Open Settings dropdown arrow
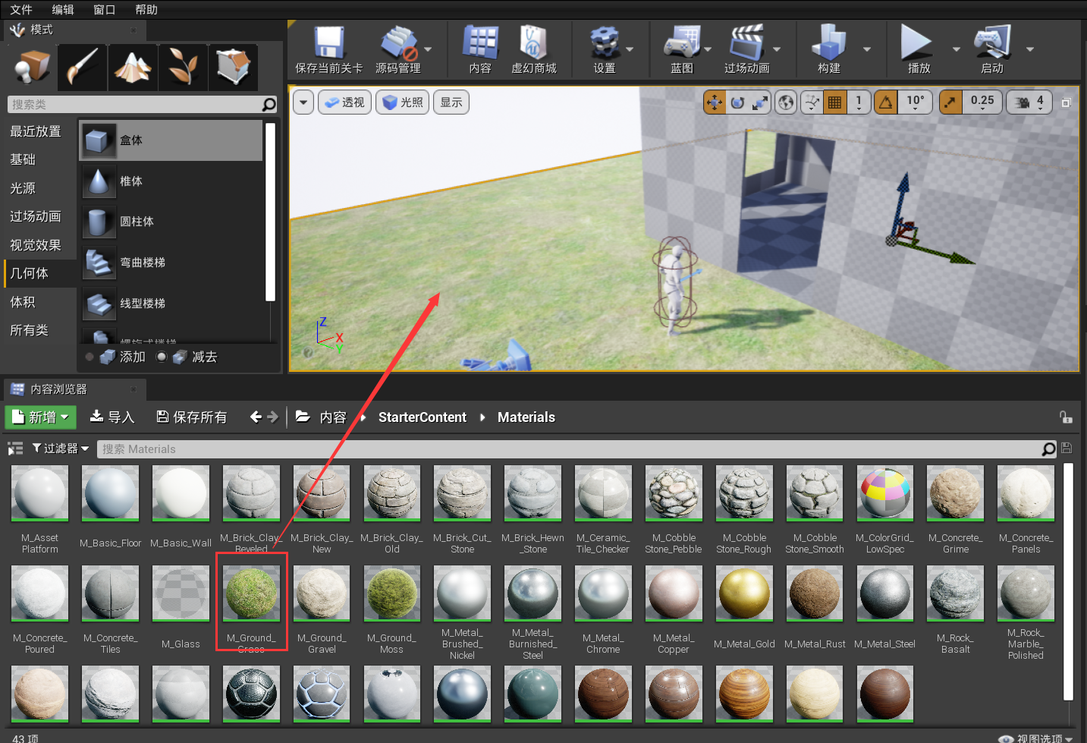Image resolution: width=1087 pixels, height=743 pixels. [630, 49]
